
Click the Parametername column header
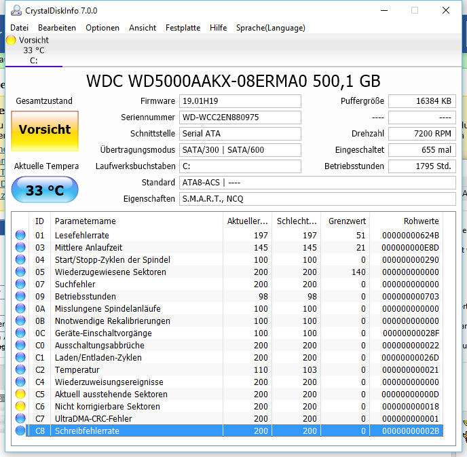(136, 221)
